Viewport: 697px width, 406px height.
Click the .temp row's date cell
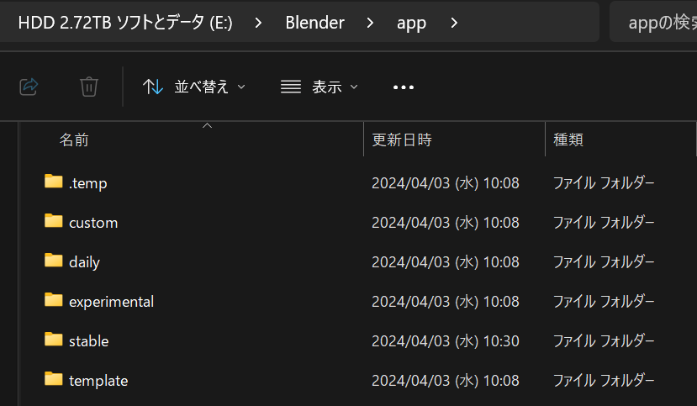click(x=446, y=183)
